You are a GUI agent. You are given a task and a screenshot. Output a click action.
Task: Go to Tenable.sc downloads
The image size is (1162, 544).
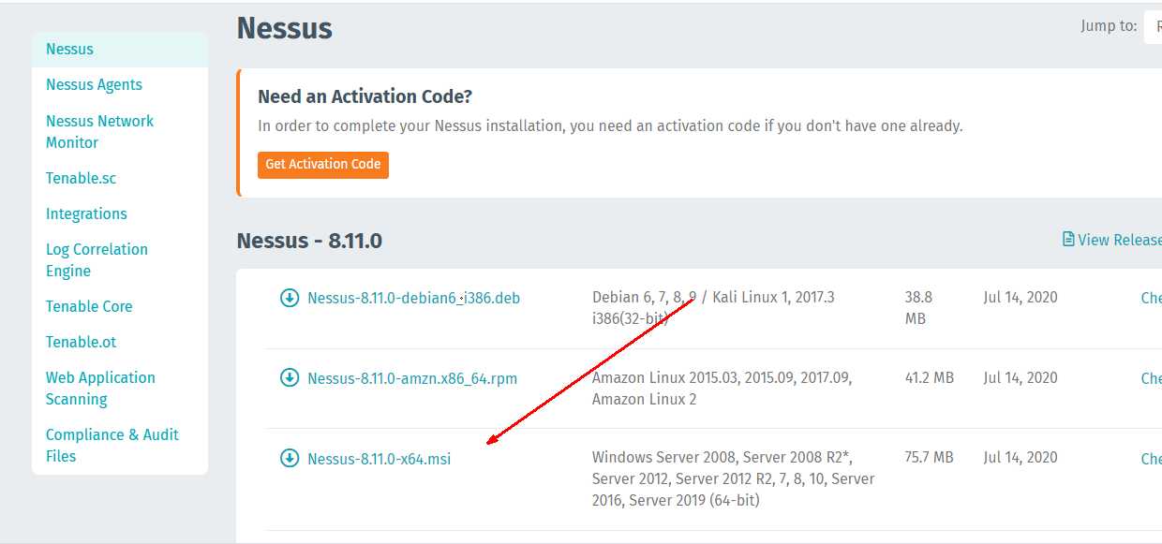(x=82, y=178)
